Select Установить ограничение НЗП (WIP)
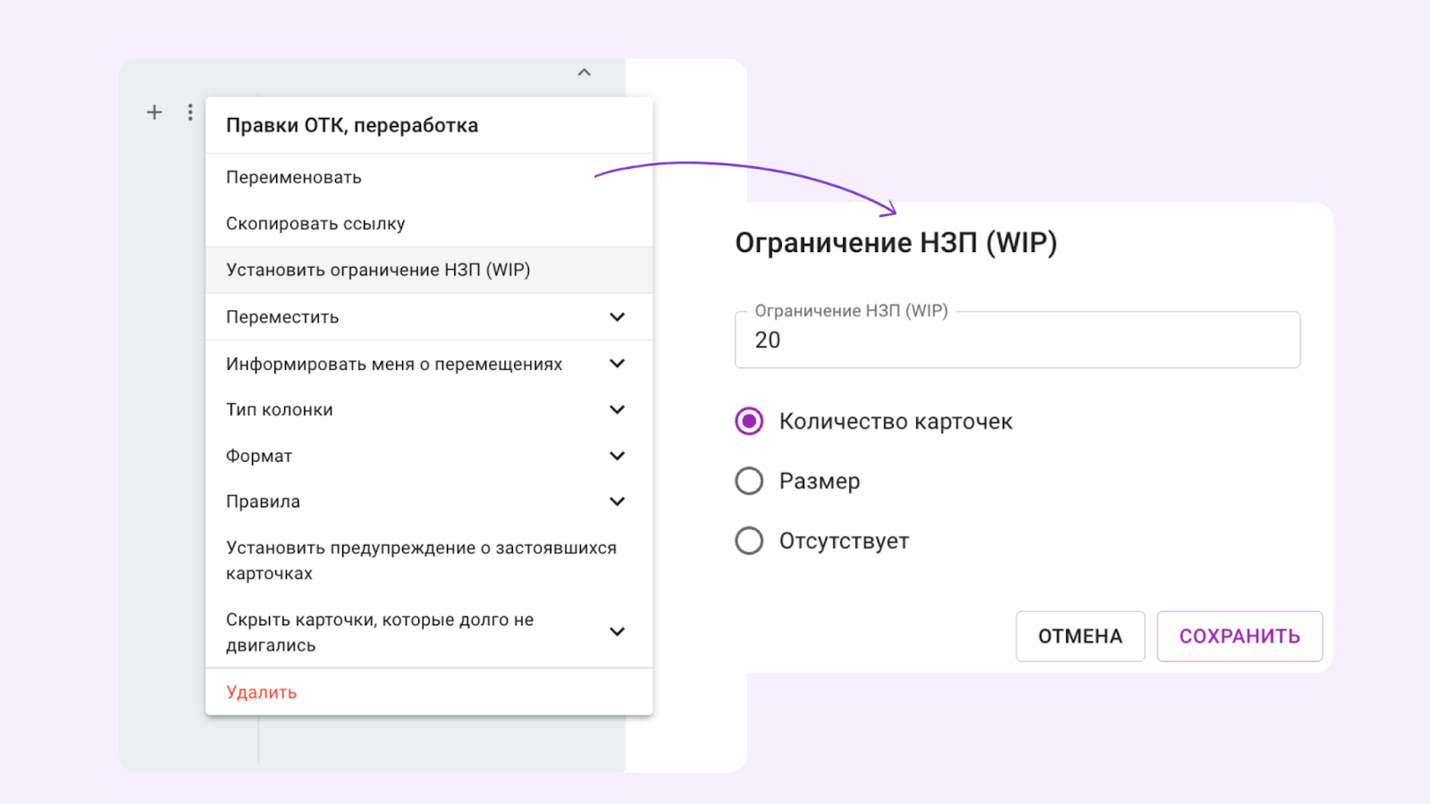1430x804 pixels. point(378,269)
